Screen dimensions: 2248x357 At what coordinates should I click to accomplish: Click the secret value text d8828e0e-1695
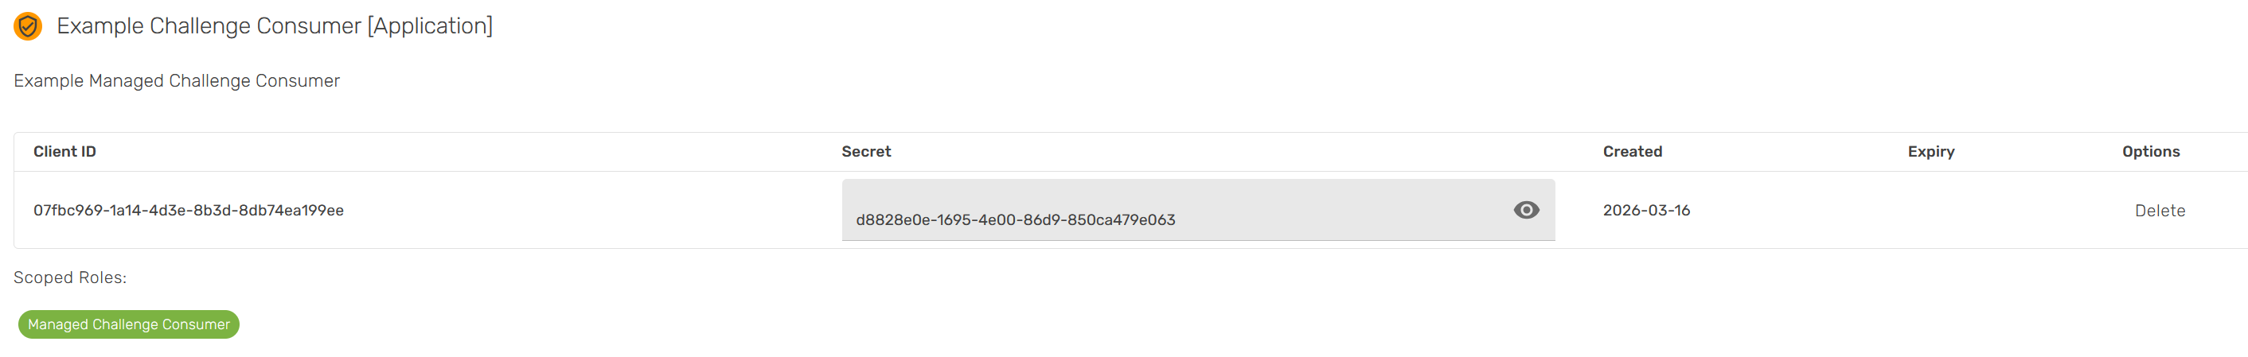[1015, 220]
